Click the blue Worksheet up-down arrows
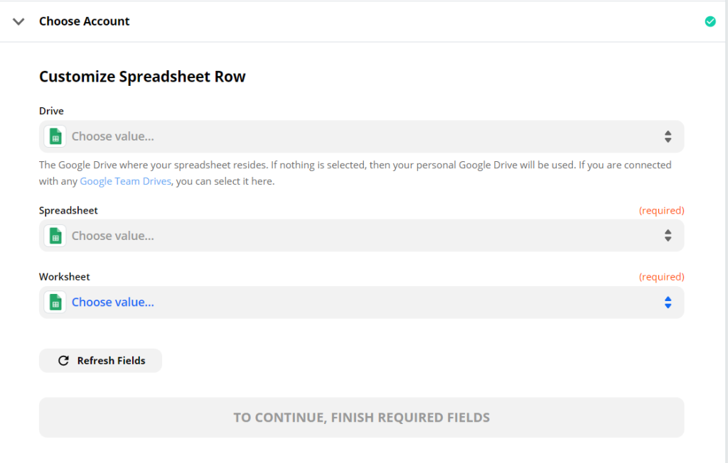Viewport: 728px width, 463px height. pyautogui.click(x=668, y=303)
